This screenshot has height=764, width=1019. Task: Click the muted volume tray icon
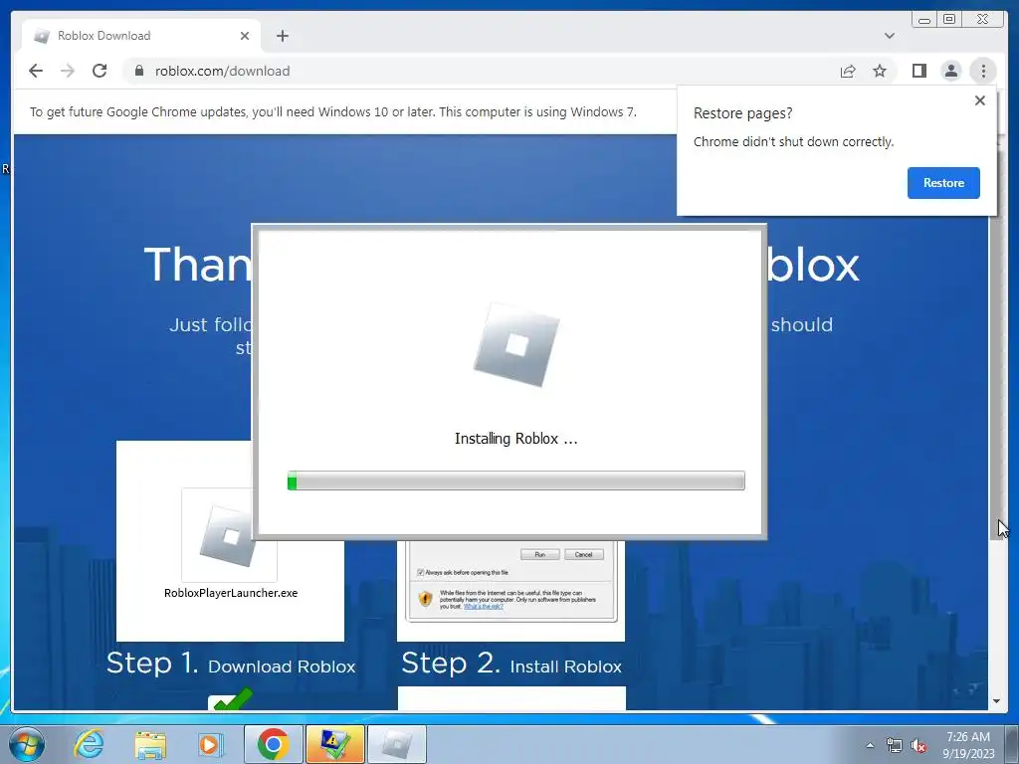918,746
